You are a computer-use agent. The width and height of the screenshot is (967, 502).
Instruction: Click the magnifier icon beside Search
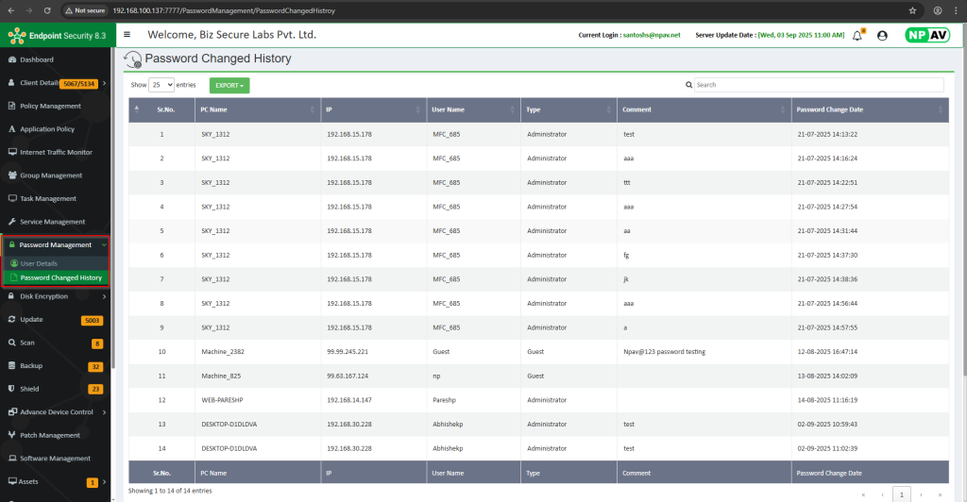coord(689,85)
